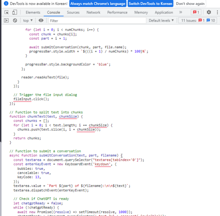
Task: Switch to the Sources tab
Action: [73, 12]
